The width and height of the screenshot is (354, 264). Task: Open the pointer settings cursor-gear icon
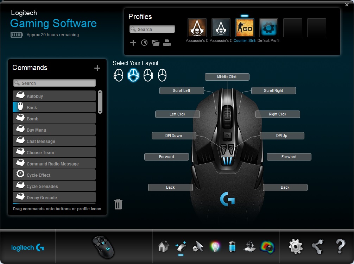point(198,247)
